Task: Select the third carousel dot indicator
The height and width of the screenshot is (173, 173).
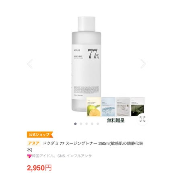Action: click(86, 124)
